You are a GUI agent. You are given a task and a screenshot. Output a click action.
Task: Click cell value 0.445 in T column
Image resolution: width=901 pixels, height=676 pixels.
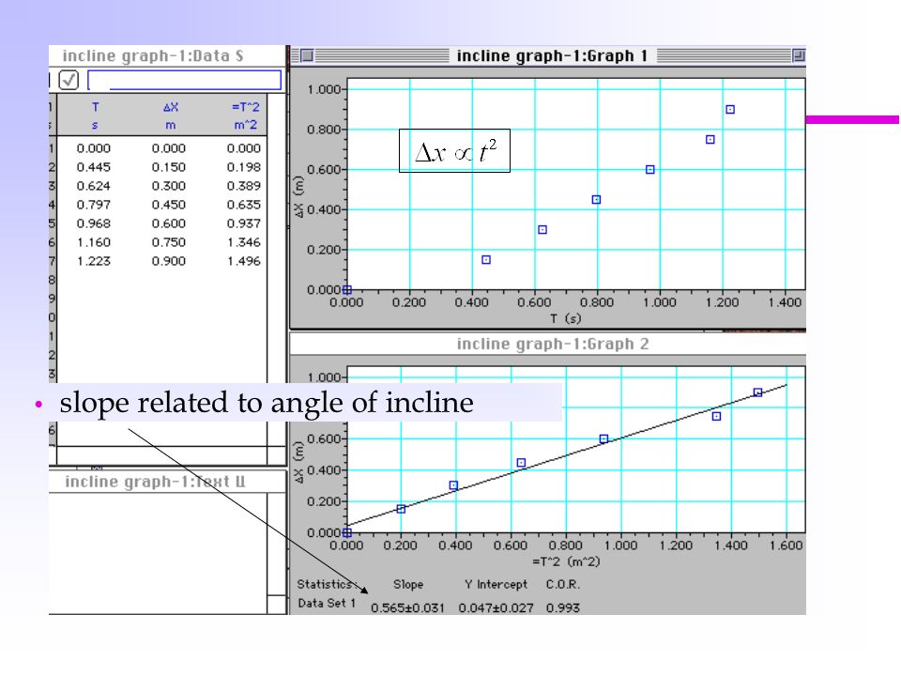pos(94,167)
